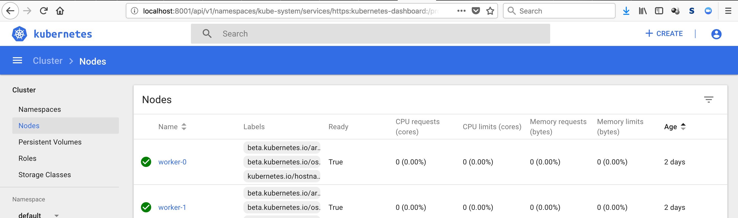
Task: Click the CPU requests (cores) header
Action: pyautogui.click(x=417, y=127)
